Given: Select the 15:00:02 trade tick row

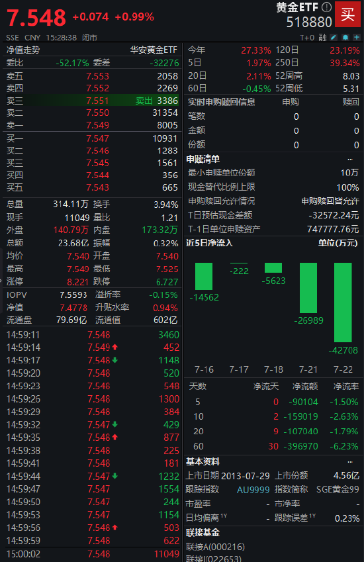Looking at the screenshot, I should 92,554.
